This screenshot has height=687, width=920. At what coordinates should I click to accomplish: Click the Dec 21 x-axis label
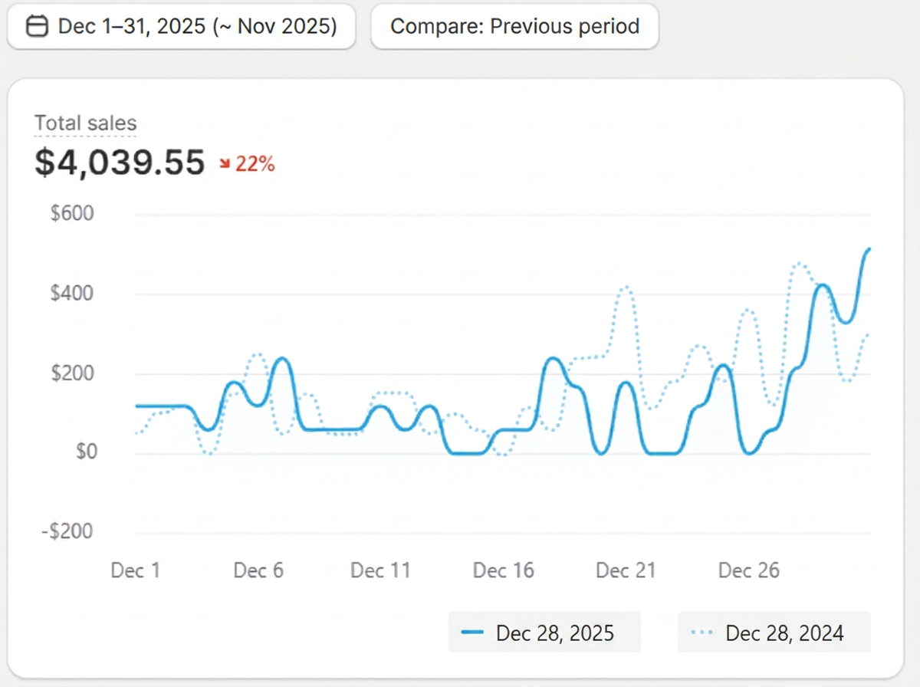(x=626, y=570)
